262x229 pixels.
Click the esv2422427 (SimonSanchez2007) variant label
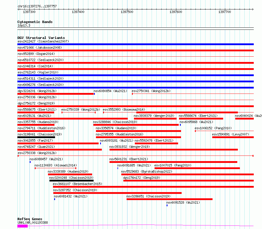coord(43,41)
